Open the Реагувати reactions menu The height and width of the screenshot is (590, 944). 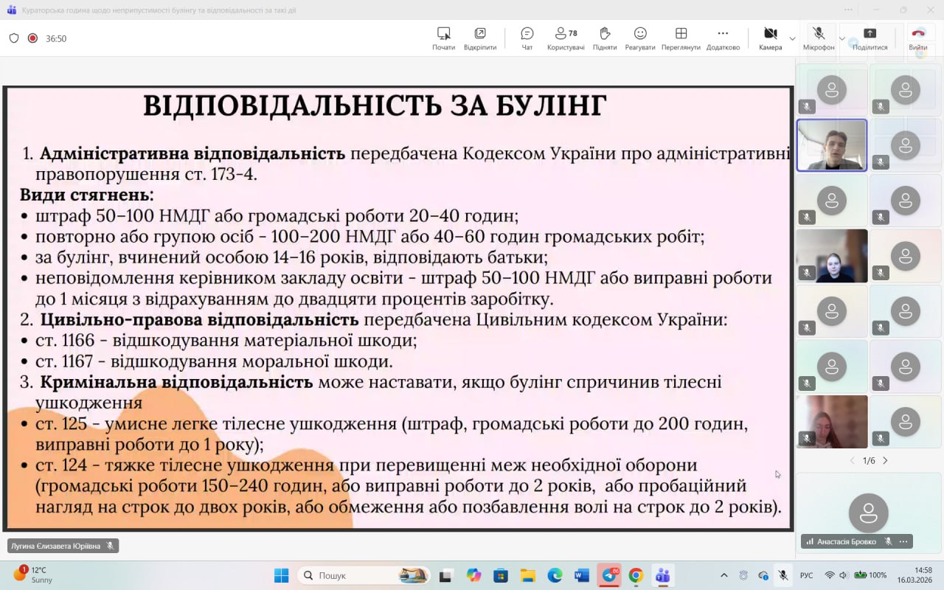pos(639,38)
